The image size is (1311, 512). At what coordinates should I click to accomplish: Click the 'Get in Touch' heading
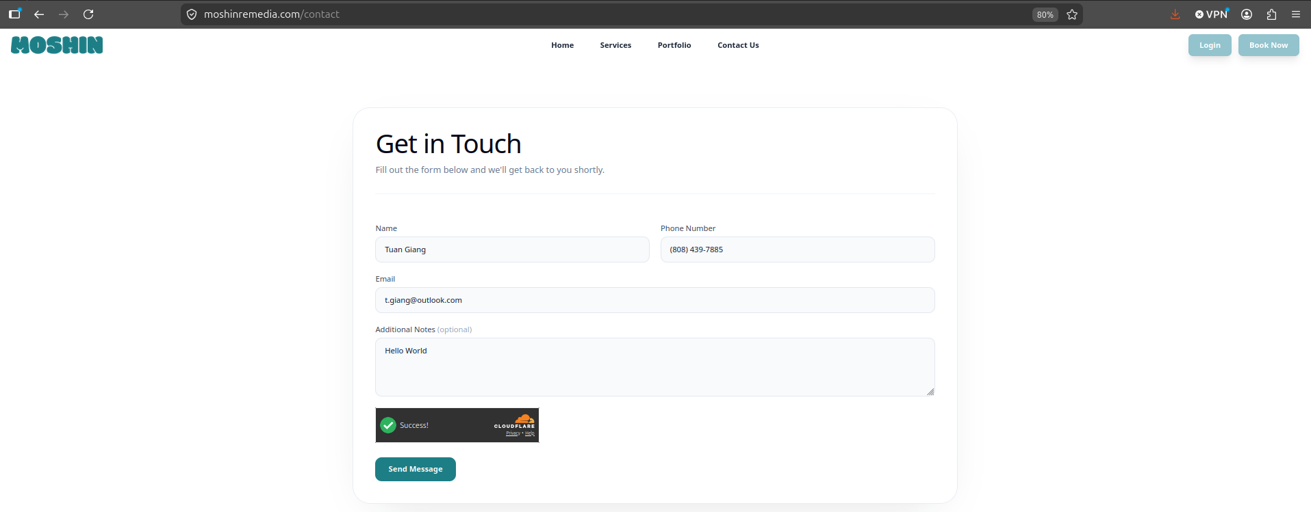pos(448,144)
